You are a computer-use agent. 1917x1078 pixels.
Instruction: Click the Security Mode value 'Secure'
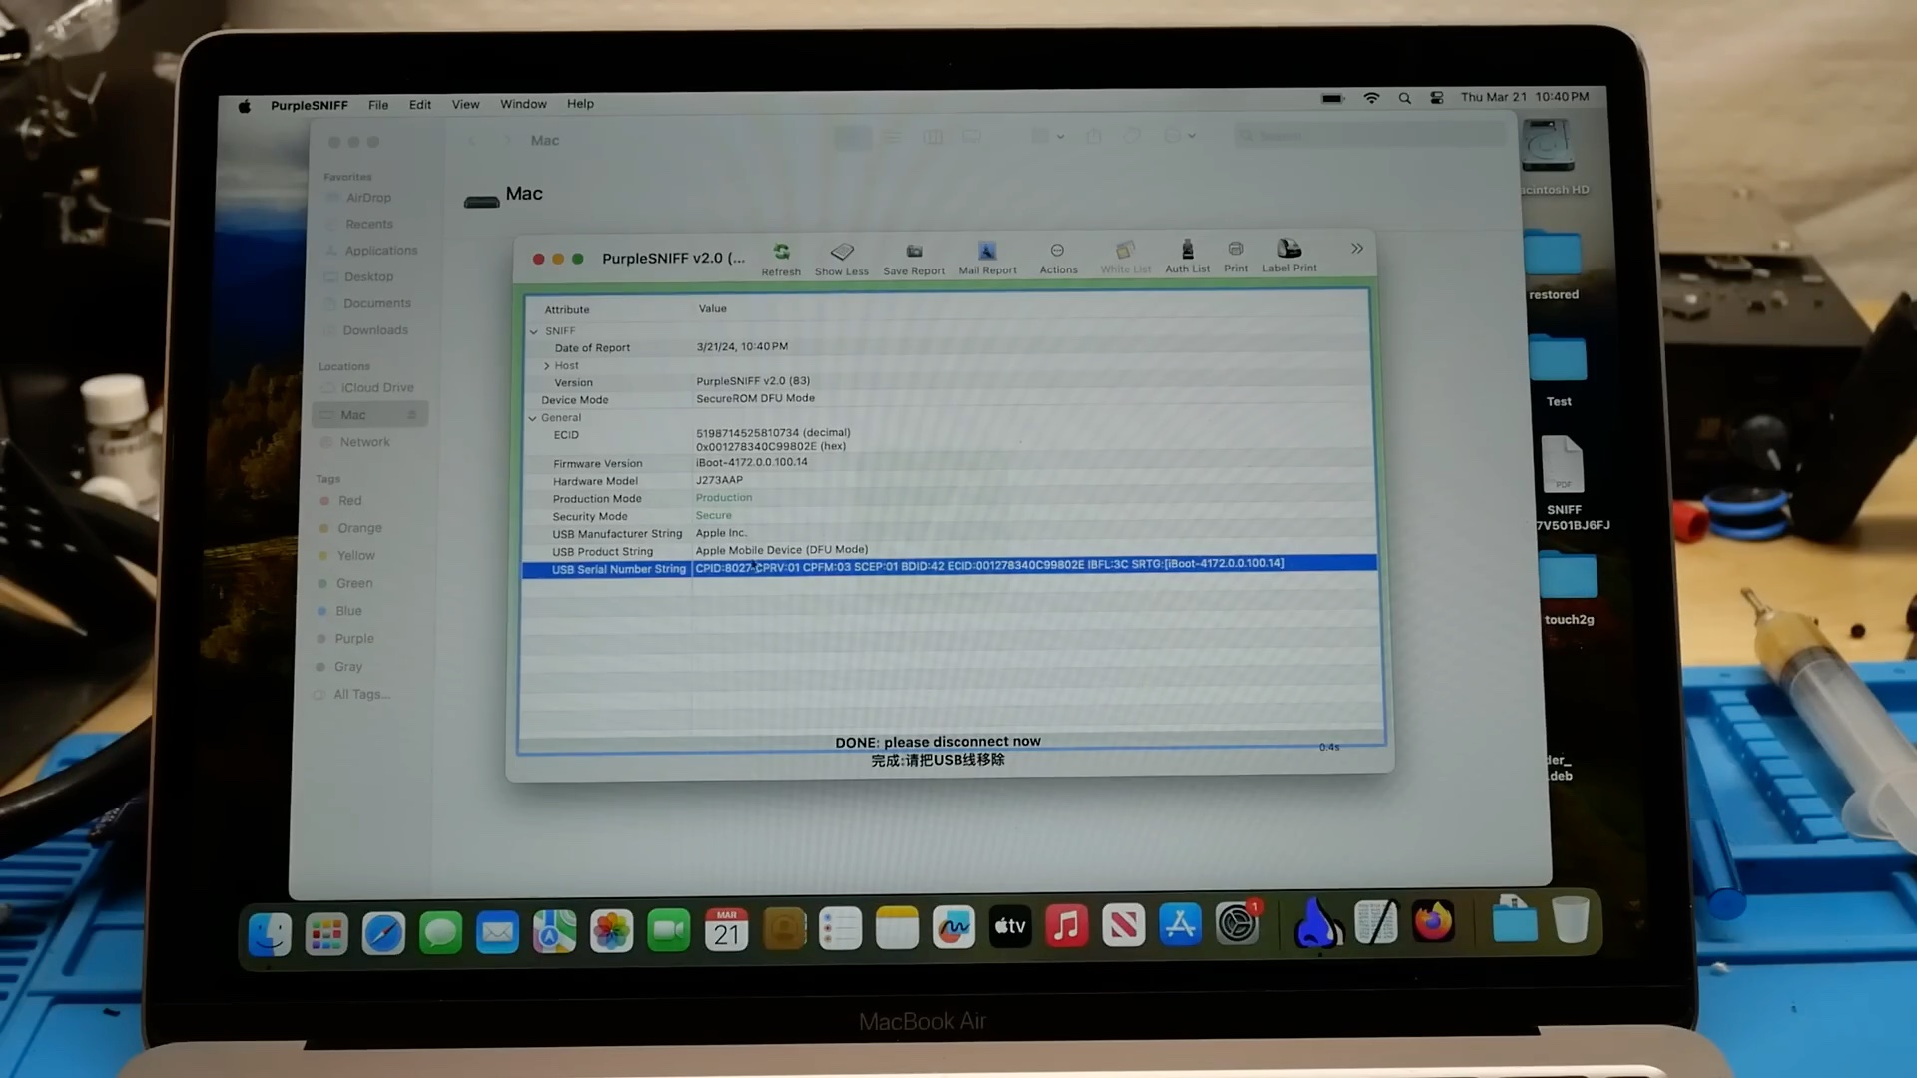pos(714,515)
